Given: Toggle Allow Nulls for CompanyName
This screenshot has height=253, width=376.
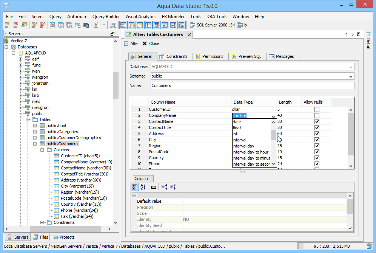Looking at the screenshot, I should tap(317, 116).
